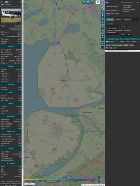
Task: Zoom in with the plus button
Action: point(99,178)
